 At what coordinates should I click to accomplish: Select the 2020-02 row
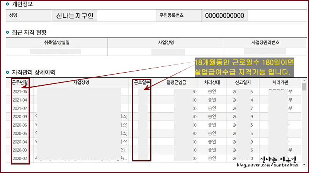coord(154,158)
